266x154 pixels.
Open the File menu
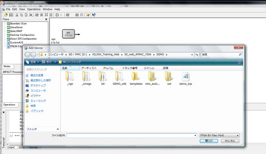(8, 9)
